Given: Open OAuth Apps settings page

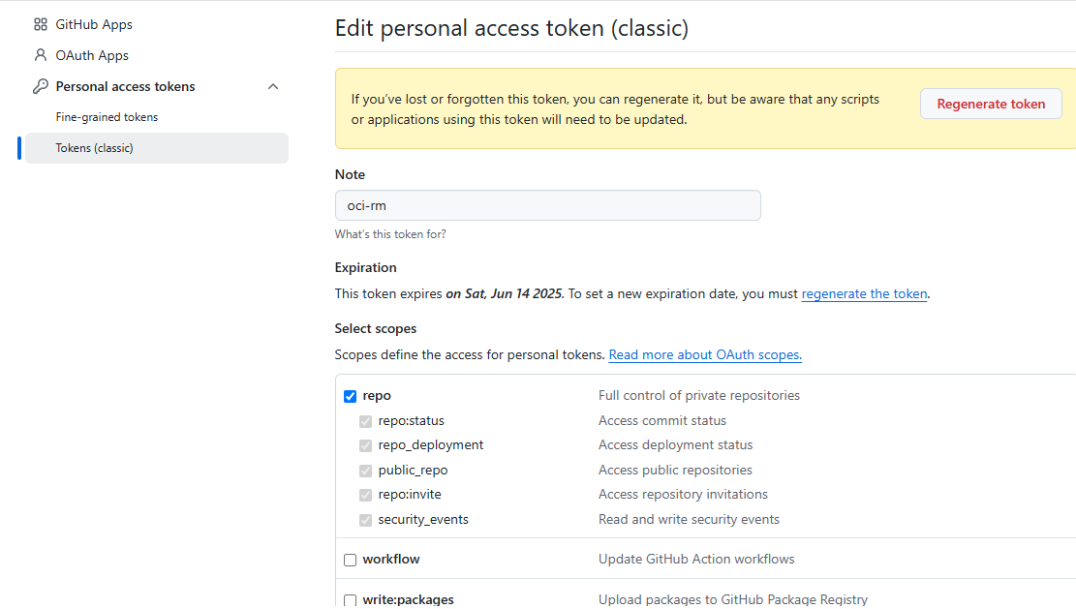Looking at the screenshot, I should [x=92, y=55].
